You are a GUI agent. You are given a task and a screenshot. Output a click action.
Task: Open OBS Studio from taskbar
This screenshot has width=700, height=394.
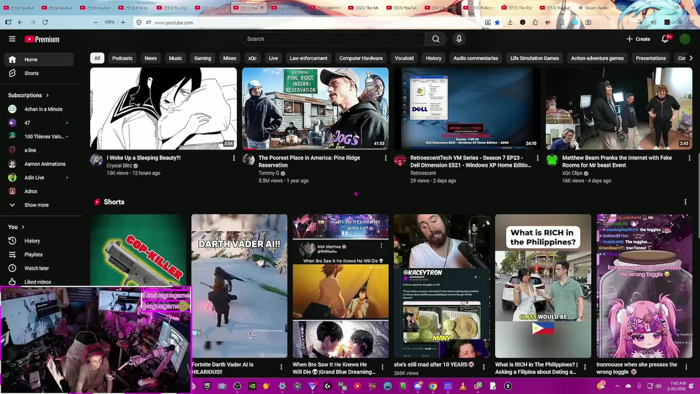(237, 386)
